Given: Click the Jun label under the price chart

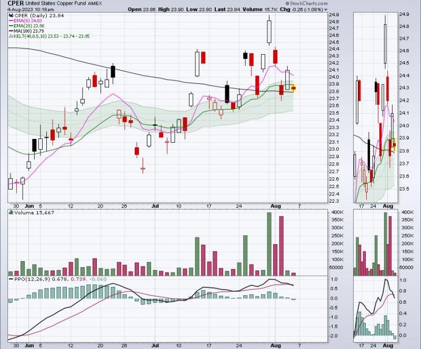Looking at the screenshot, I should pos(29,206).
